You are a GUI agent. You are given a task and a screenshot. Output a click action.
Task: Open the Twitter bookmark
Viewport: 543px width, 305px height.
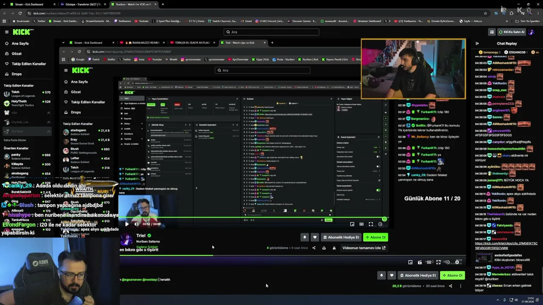pyautogui.click(x=39, y=21)
